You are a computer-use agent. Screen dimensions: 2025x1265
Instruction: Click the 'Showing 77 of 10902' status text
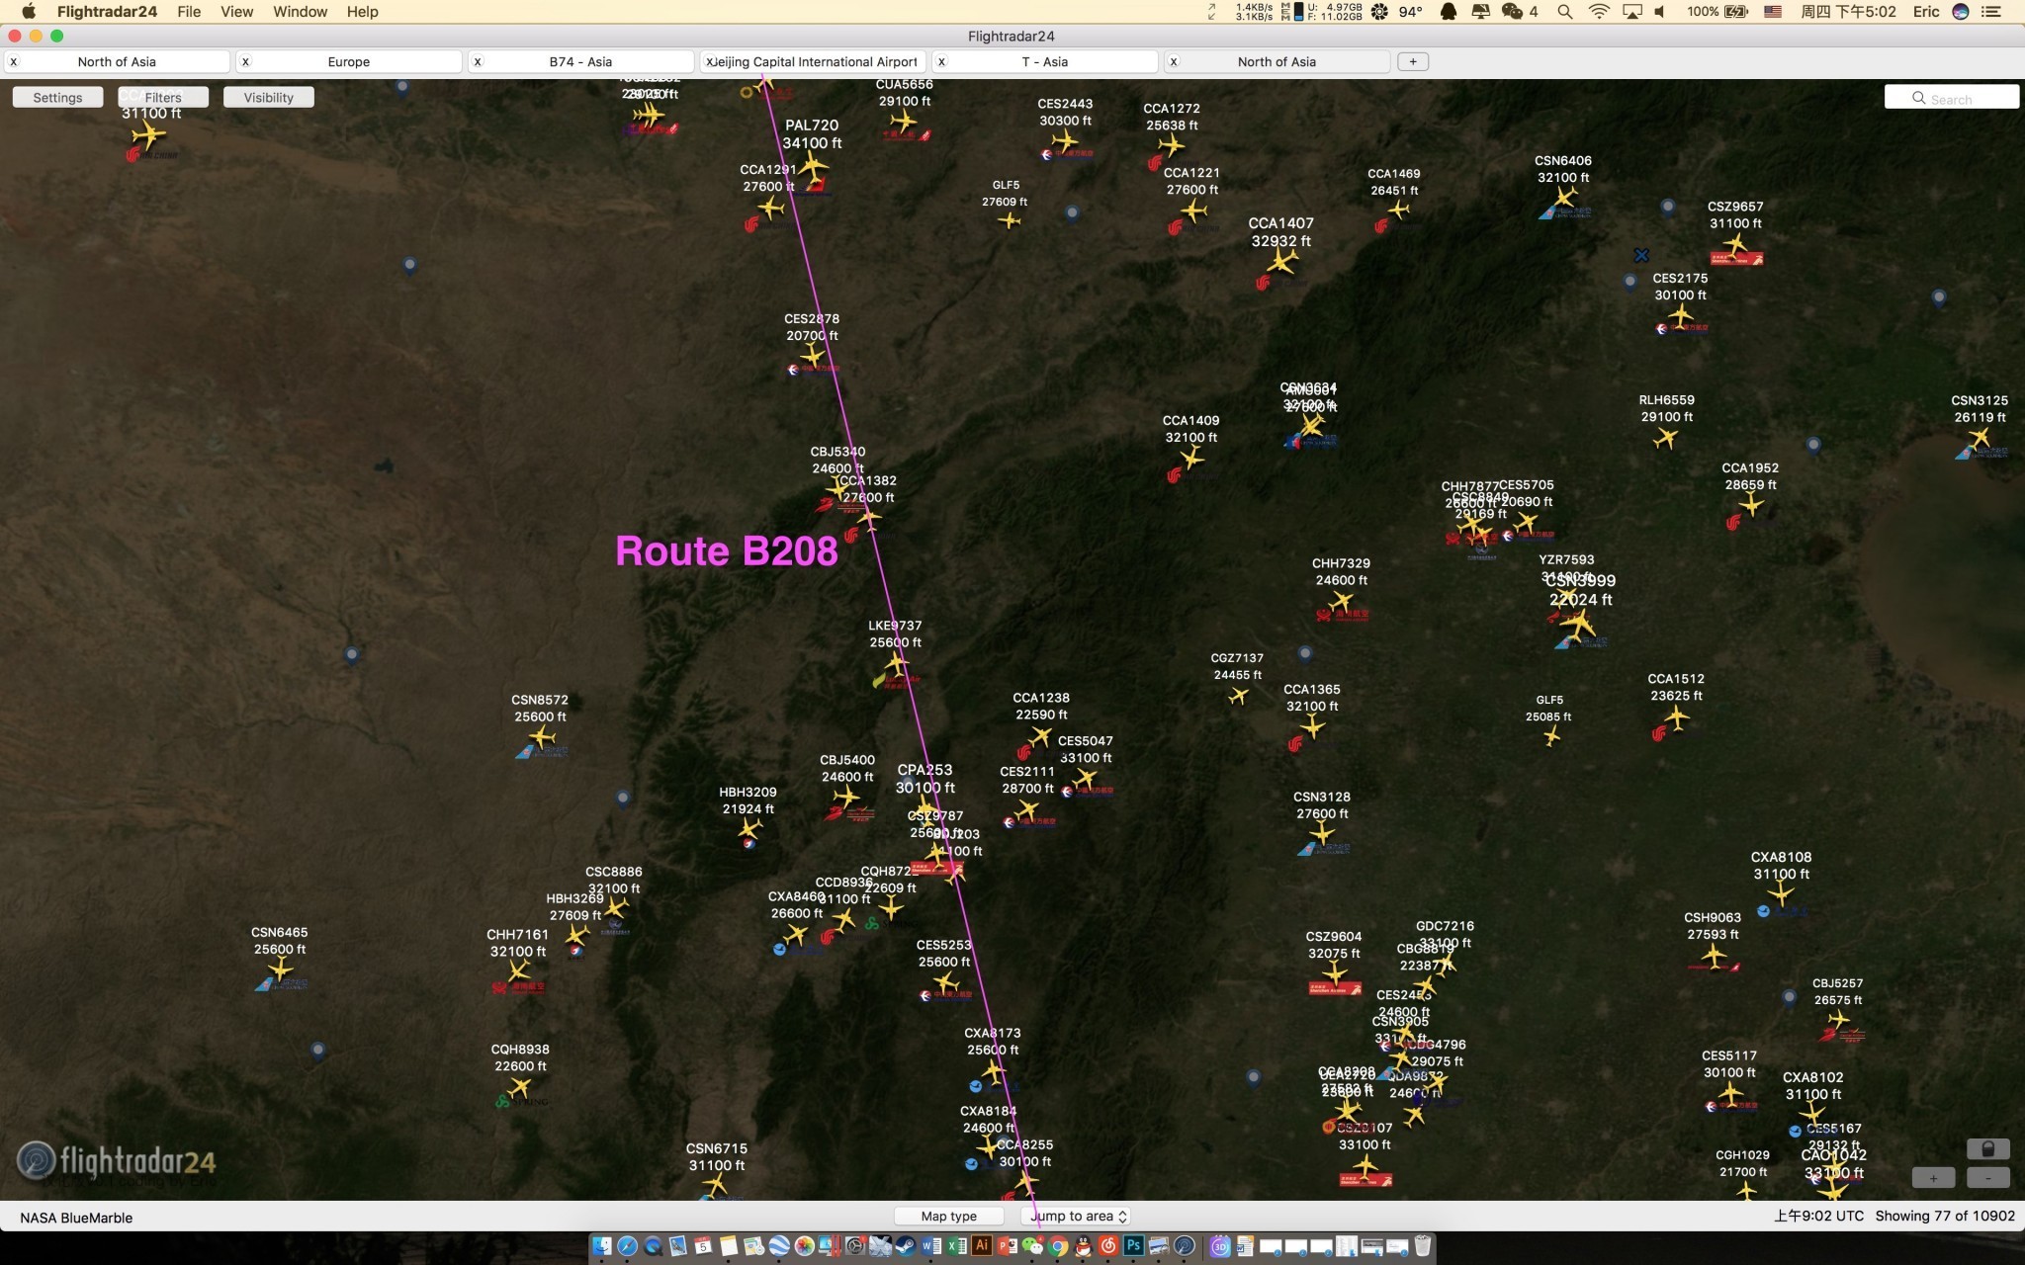(1945, 1216)
